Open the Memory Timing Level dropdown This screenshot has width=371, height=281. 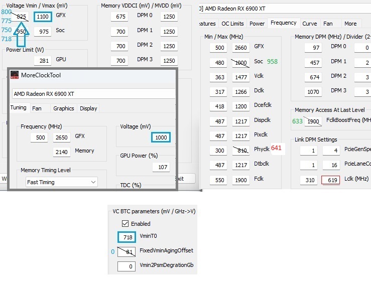(x=62, y=182)
